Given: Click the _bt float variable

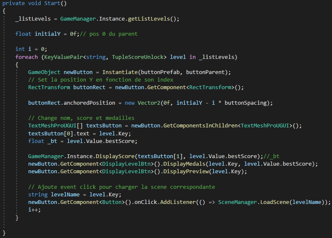Looking at the screenshot, I should (52, 141).
